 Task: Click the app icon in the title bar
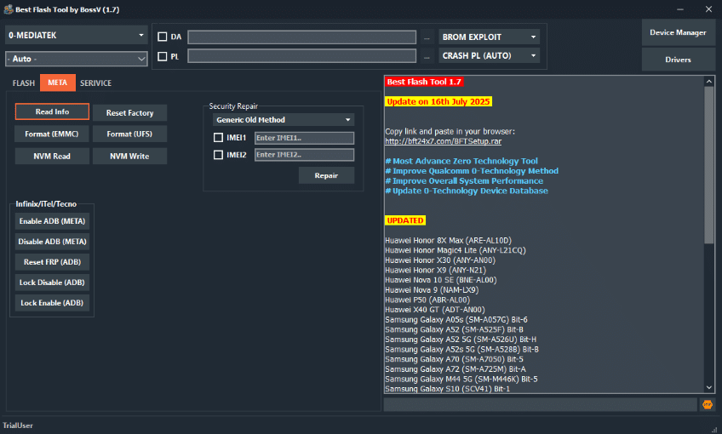(x=8, y=9)
